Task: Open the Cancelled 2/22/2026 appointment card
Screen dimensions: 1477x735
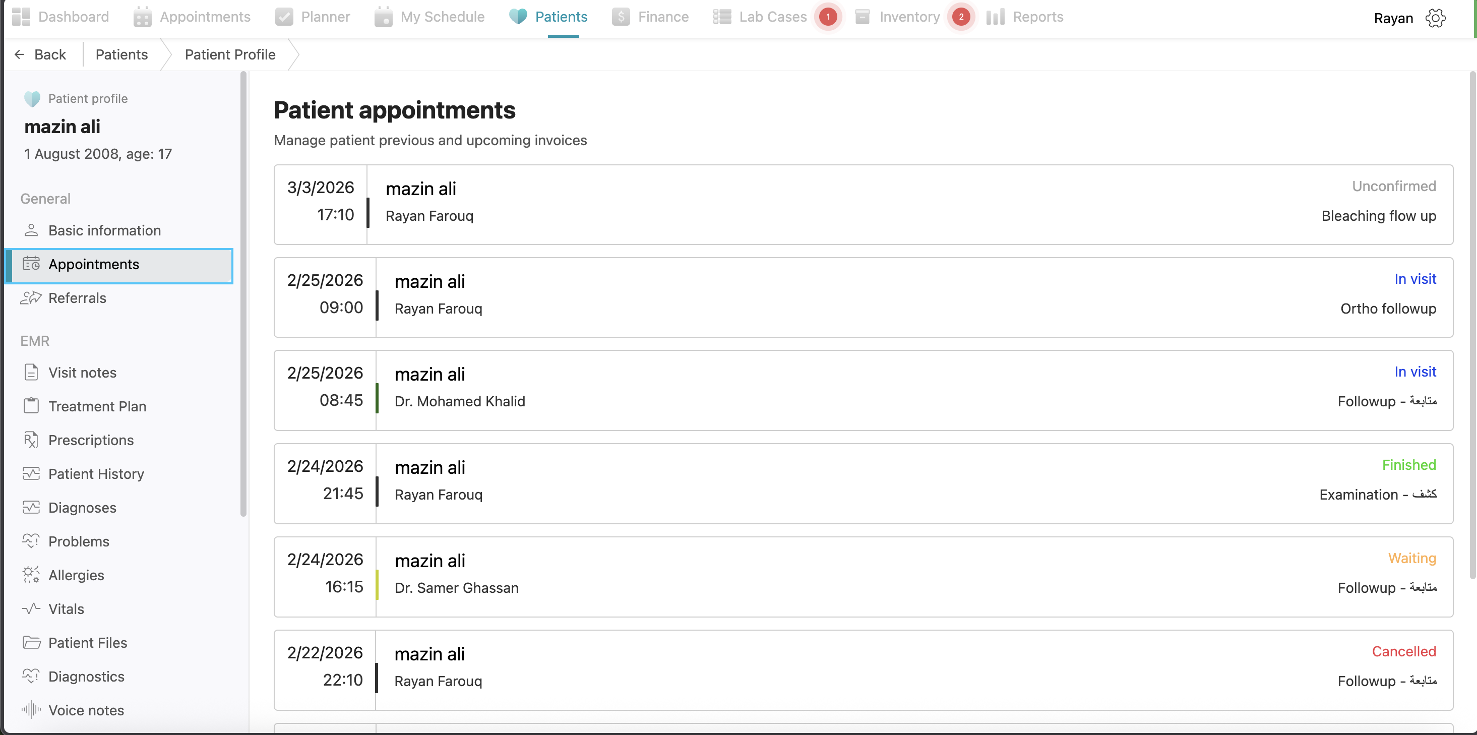Action: [x=863, y=669]
